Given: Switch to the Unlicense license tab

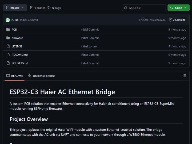Looking at the screenshot, I should tap(41, 76).
